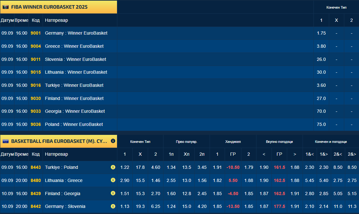359x214 pixels.
Task: Click match code 8442
Action: 36,206
